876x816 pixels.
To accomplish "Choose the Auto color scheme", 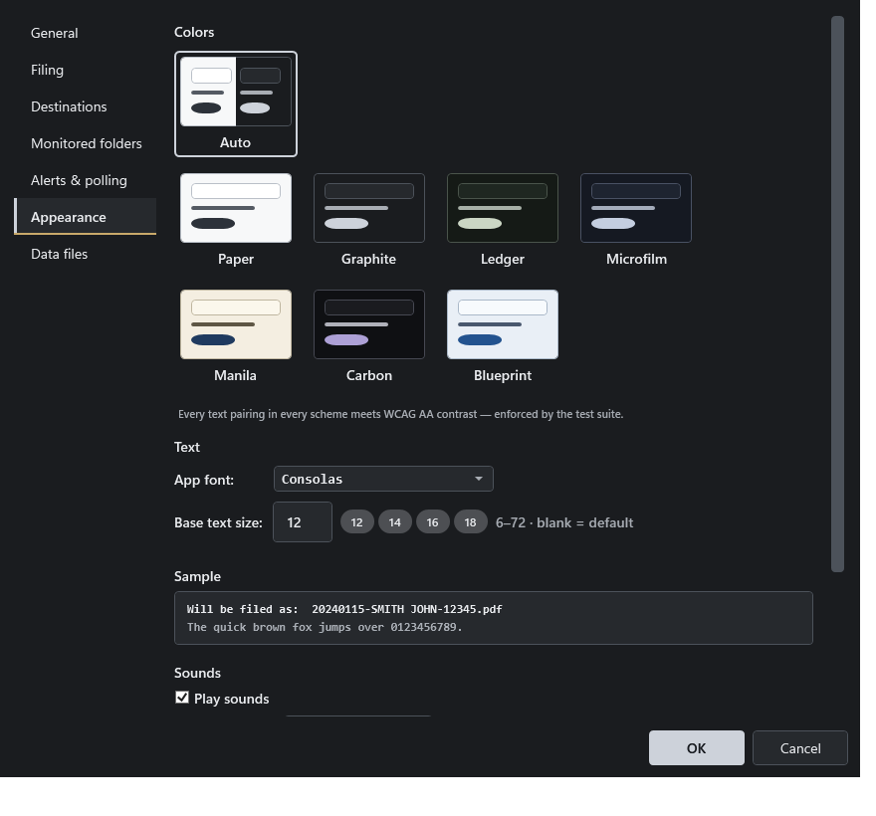I will point(235,103).
